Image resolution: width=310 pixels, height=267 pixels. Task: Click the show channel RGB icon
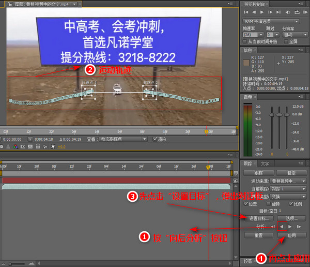[x=16, y=146]
